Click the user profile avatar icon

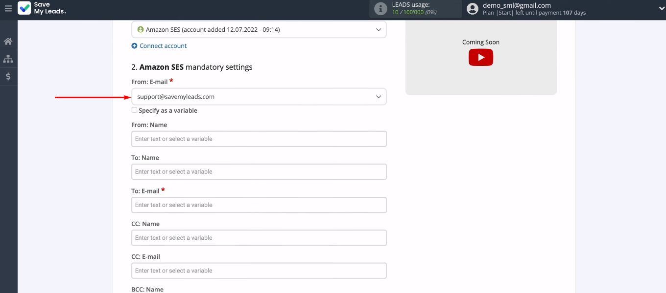tap(473, 9)
